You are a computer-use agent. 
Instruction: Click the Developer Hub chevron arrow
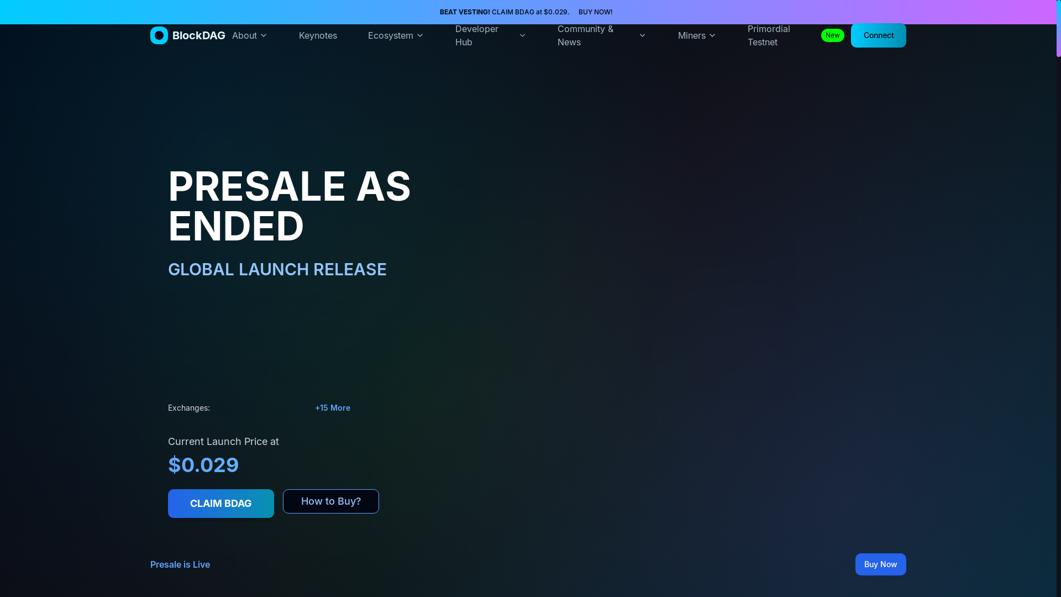coord(522,35)
